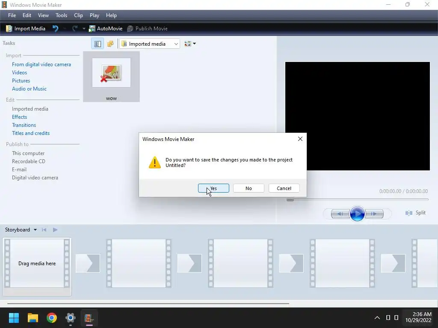Open the Tools menu
The image size is (438, 328).
point(61,15)
